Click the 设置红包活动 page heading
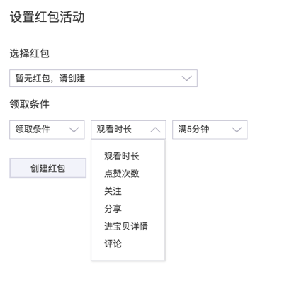The height and width of the screenshot is (294, 294). pos(47,17)
